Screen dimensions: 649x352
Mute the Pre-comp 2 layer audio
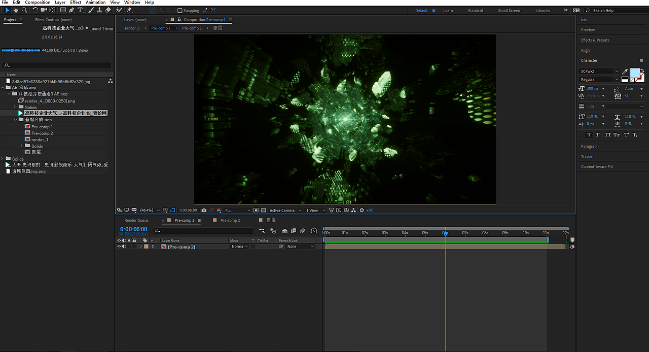(x=124, y=247)
